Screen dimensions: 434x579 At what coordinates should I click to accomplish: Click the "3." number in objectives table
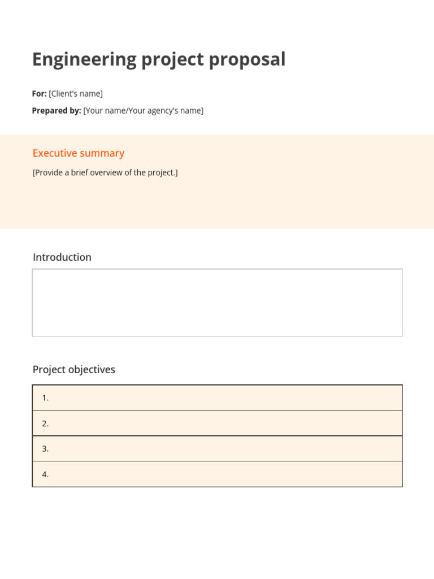[x=45, y=449]
